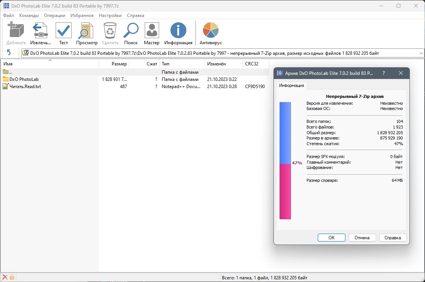This screenshot has width=425, height=282.
Task: Open the Избранное menu
Action: [x=82, y=15]
